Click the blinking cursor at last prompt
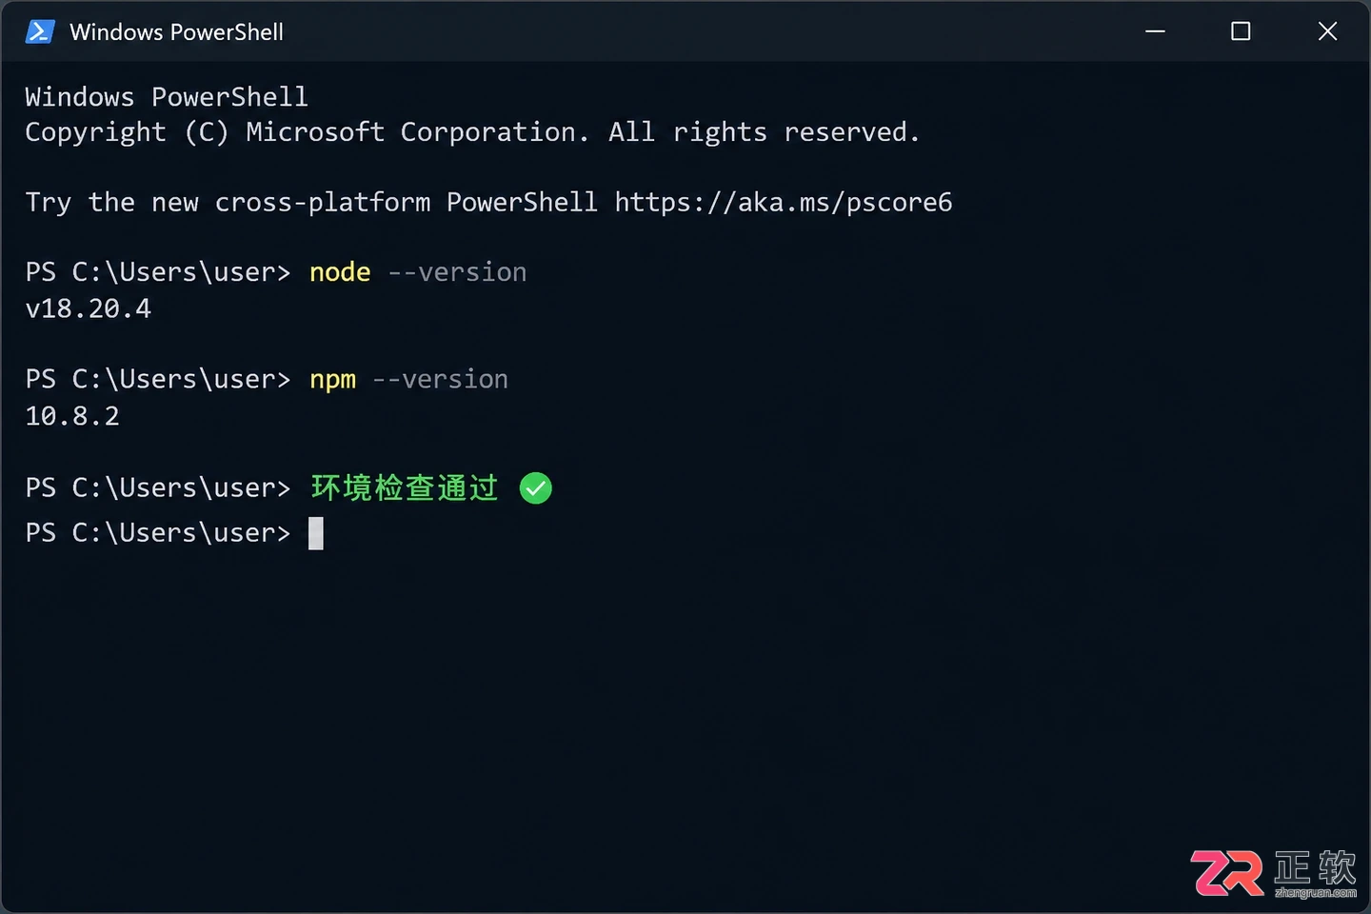This screenshot has width=1371, height=914. pyautogui.click(x=316, y=533)
